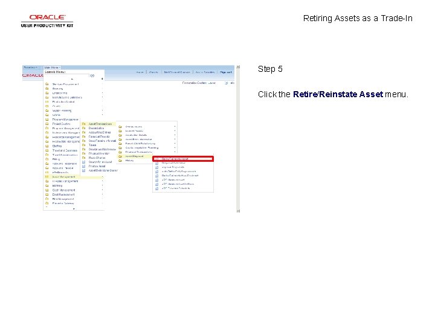Screen dimensions: 435x326
Task: Click the Send/Receive Information entry
Action: coord(102,141)
